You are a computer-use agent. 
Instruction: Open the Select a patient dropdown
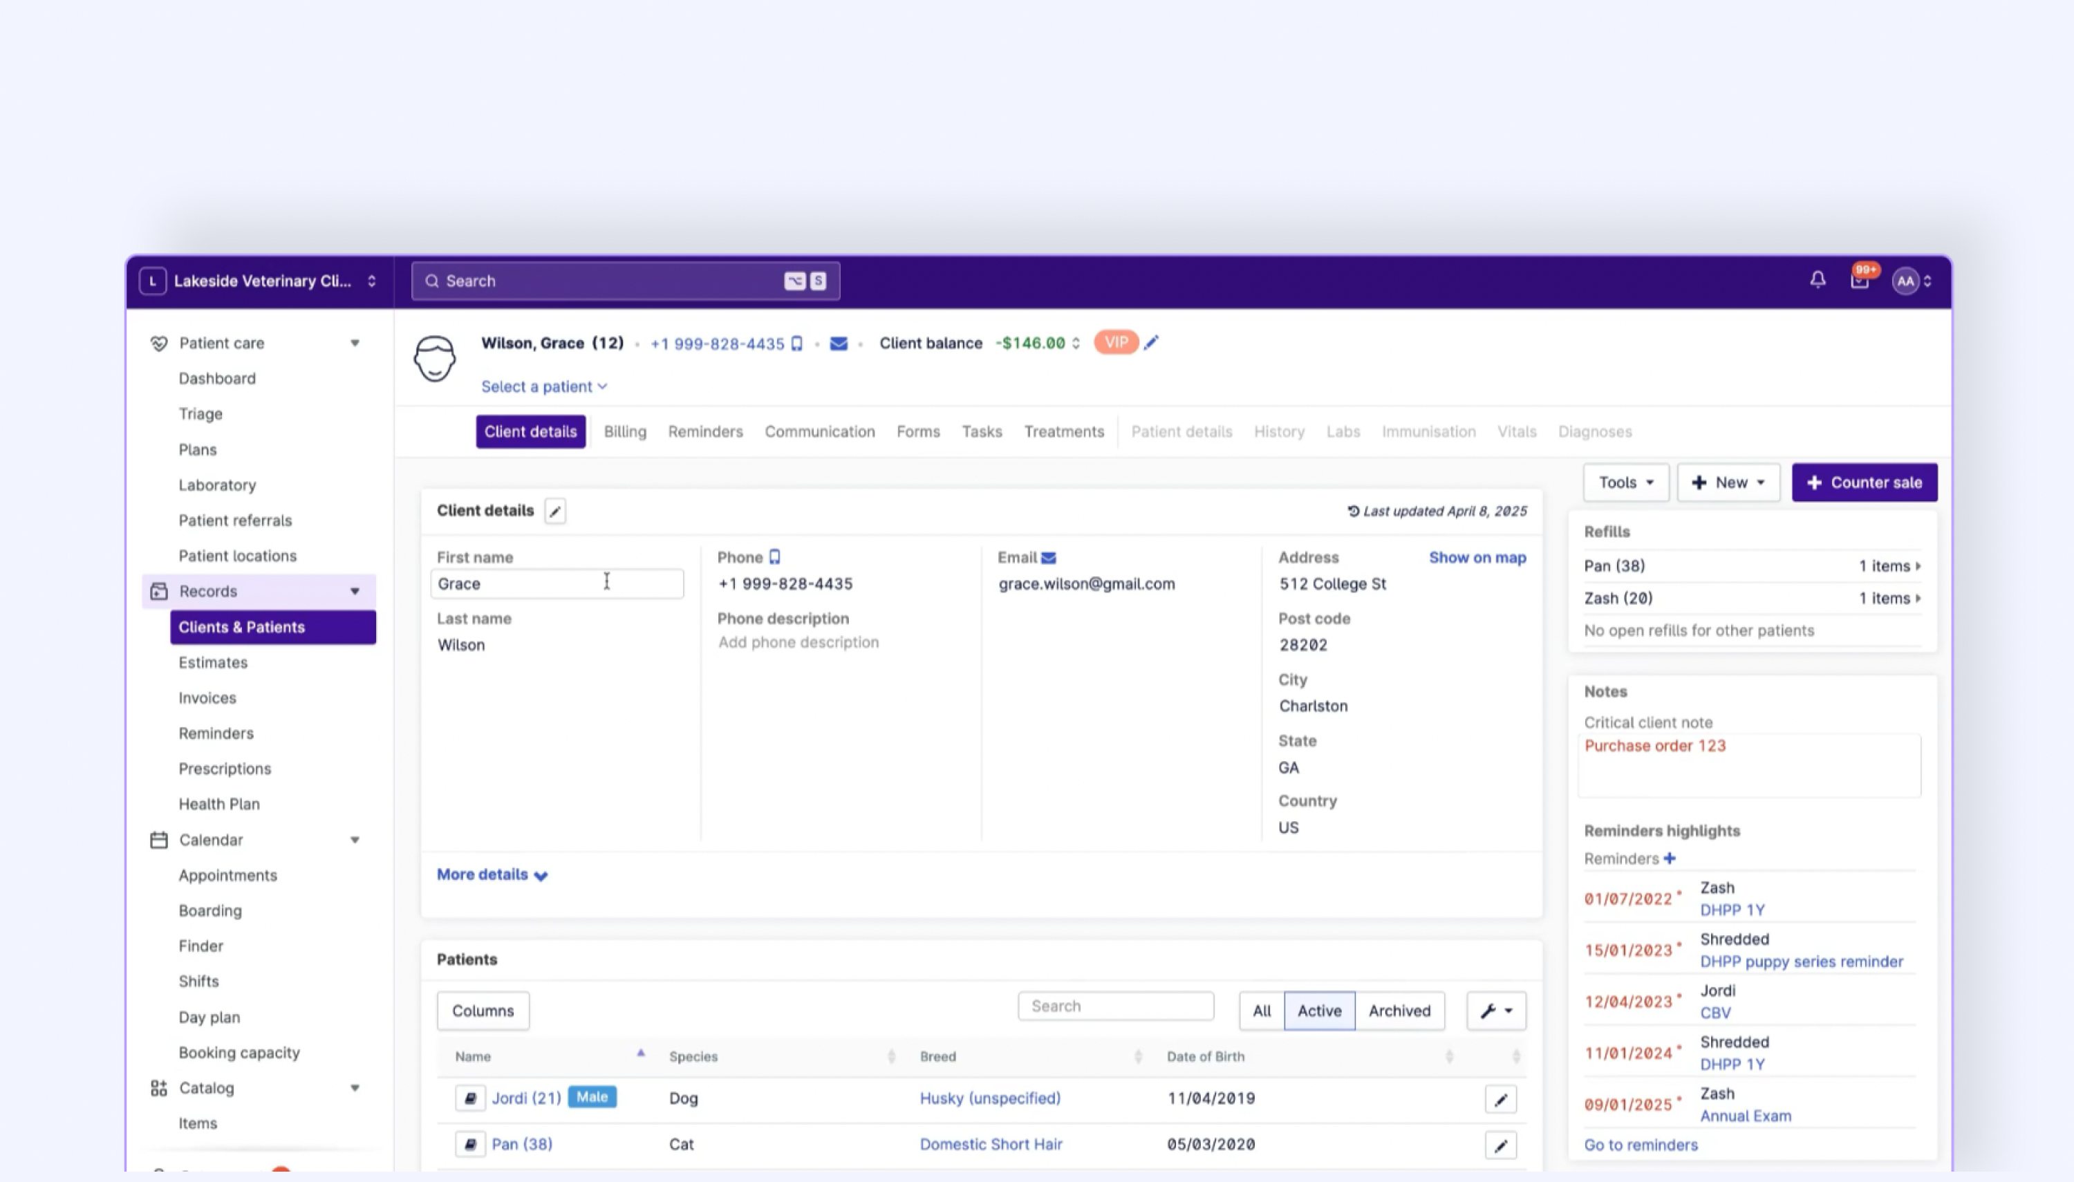[x=544, y=386]
